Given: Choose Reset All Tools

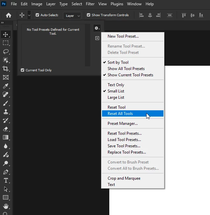Looking at the screenshot, I should click(x=133, y=114).
